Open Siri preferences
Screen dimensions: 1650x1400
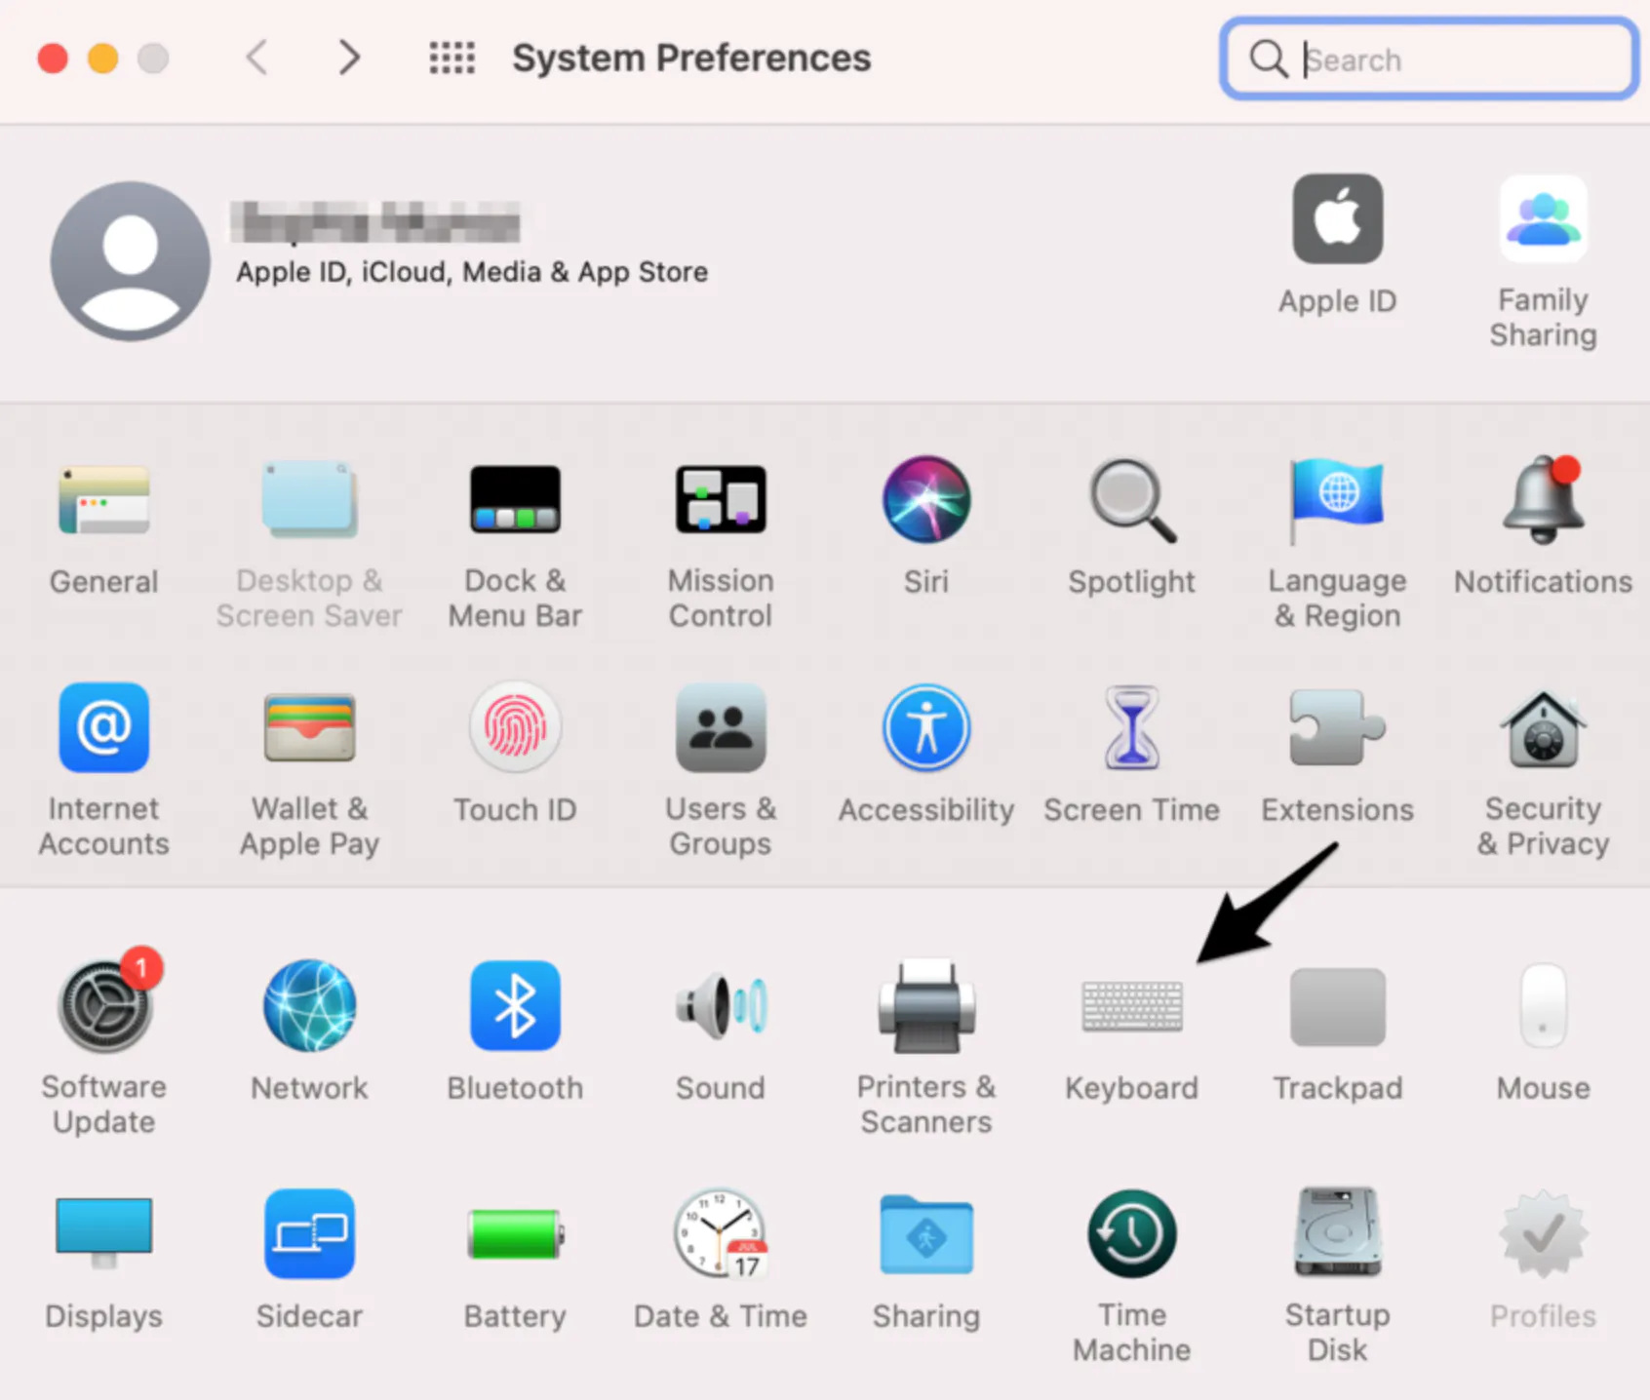(x=926, y=499)
